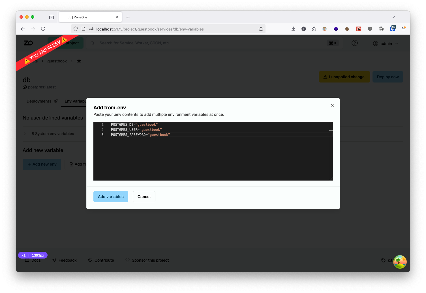Switch to the Deployments tab
This screenshot has height=293, width=426.
[x=42, y=101]
